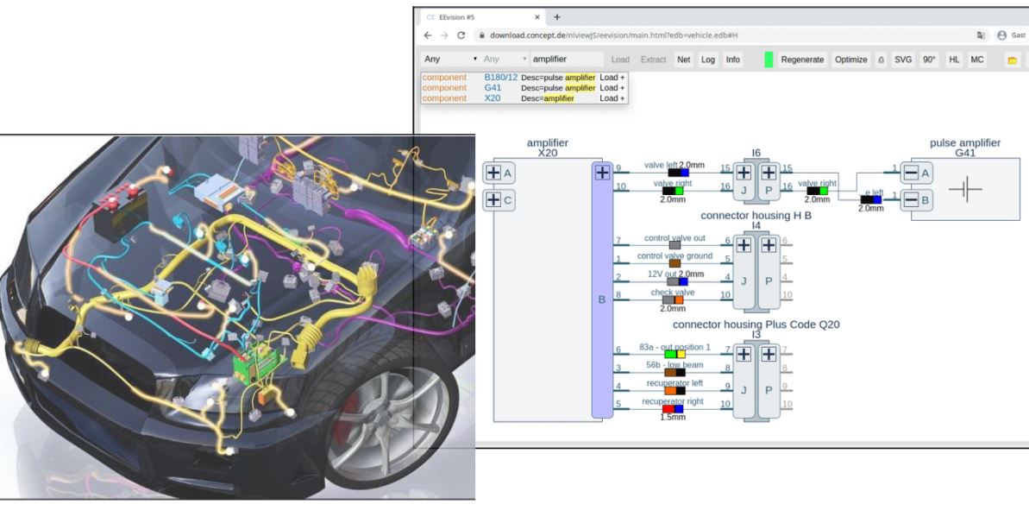Select control valve out gray marker

[x=674, y=245]
